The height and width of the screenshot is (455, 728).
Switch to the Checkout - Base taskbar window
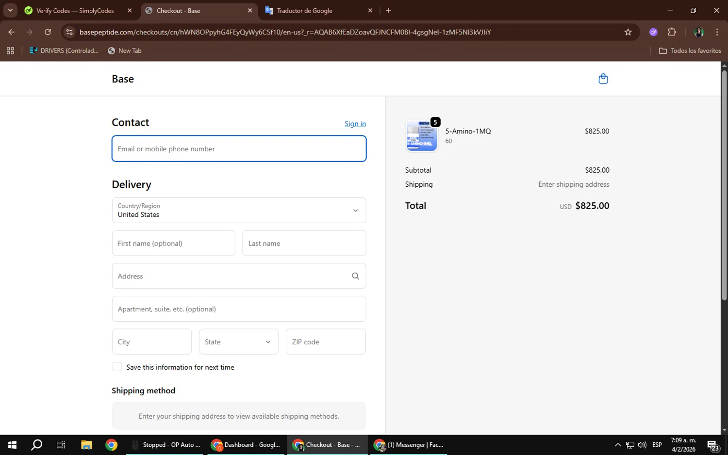(x=327, y=445)
